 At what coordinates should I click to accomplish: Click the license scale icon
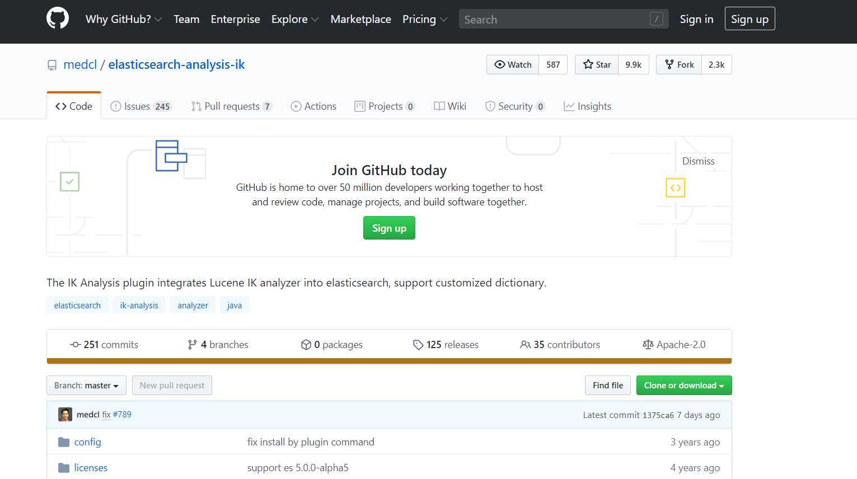[x=648, y=345]
